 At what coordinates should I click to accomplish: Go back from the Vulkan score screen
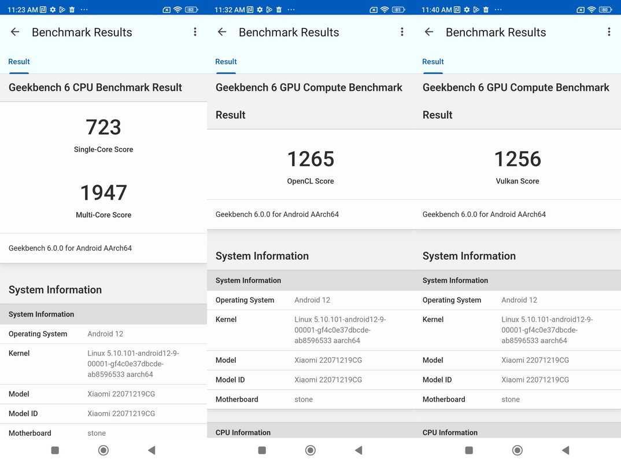pos(429,32)
